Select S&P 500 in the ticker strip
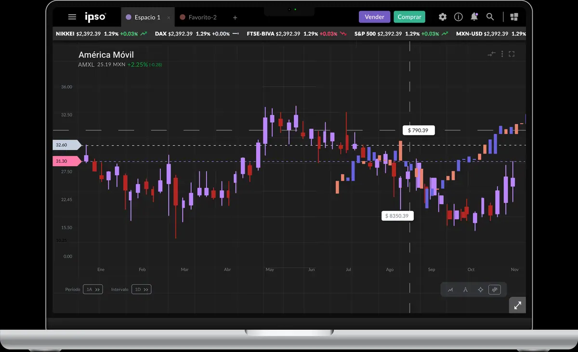 point(365,34)
